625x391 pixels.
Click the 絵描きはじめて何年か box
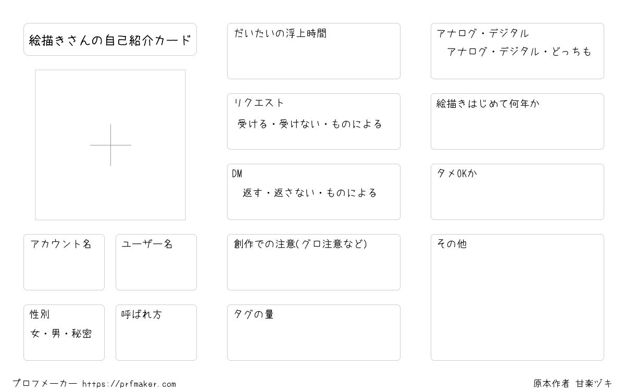517,121
